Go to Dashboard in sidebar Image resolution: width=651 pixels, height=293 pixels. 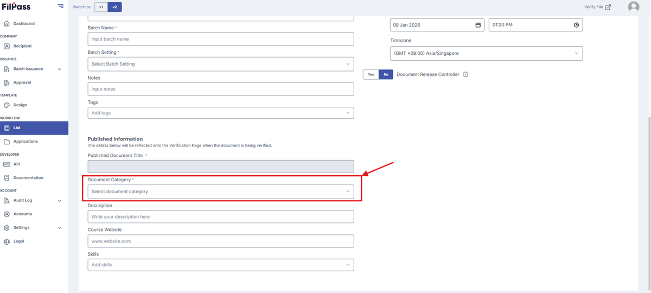(24, 24)
